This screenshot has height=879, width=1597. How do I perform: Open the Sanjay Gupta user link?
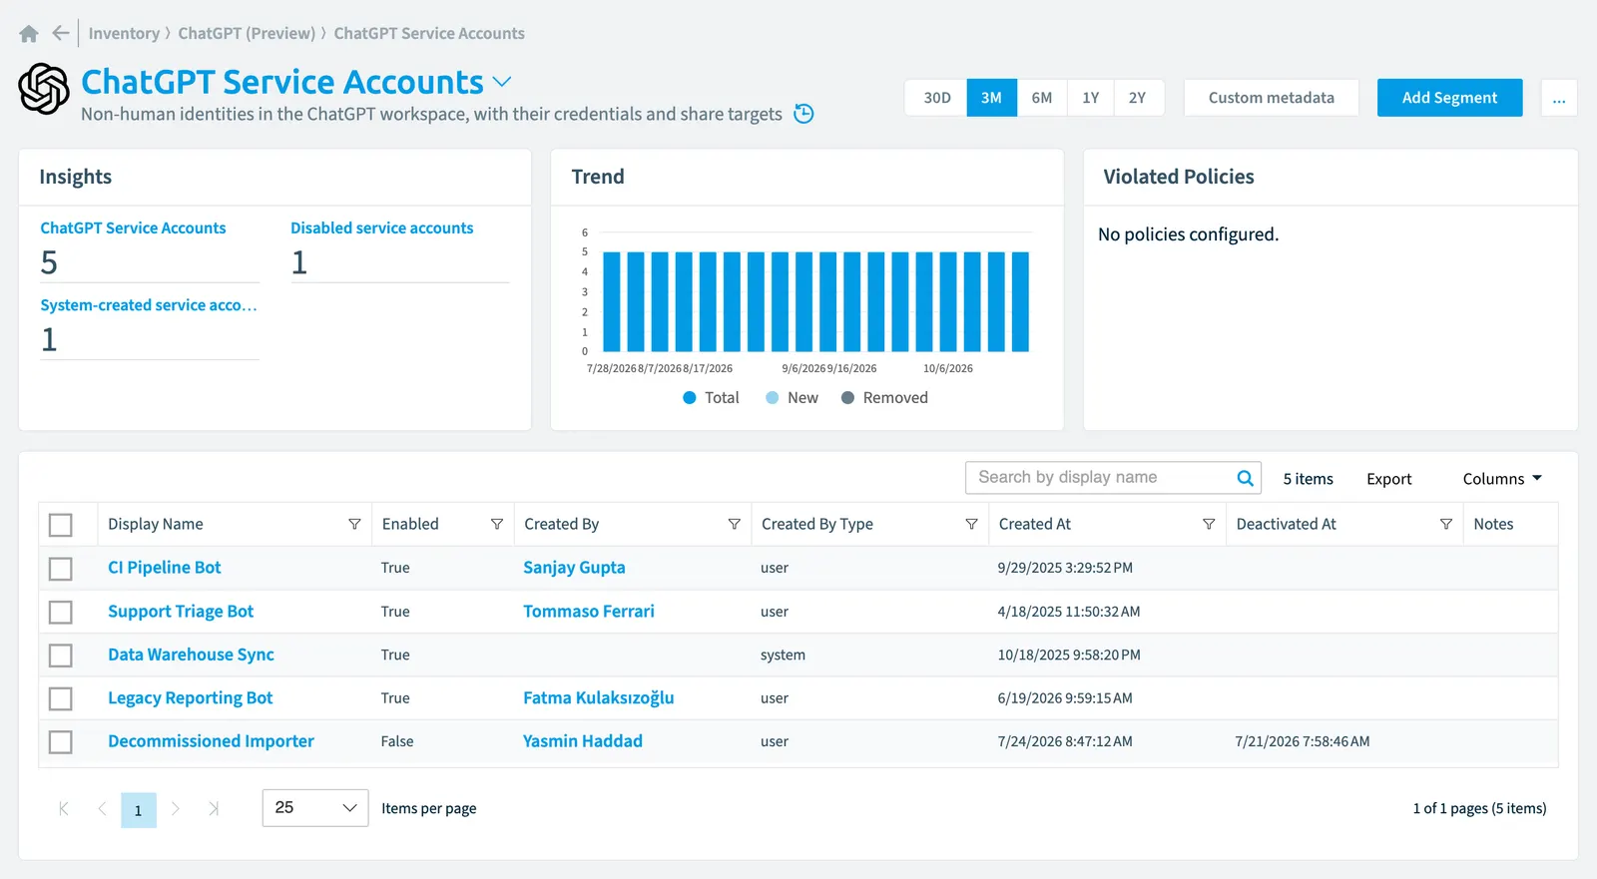point(575,568)
